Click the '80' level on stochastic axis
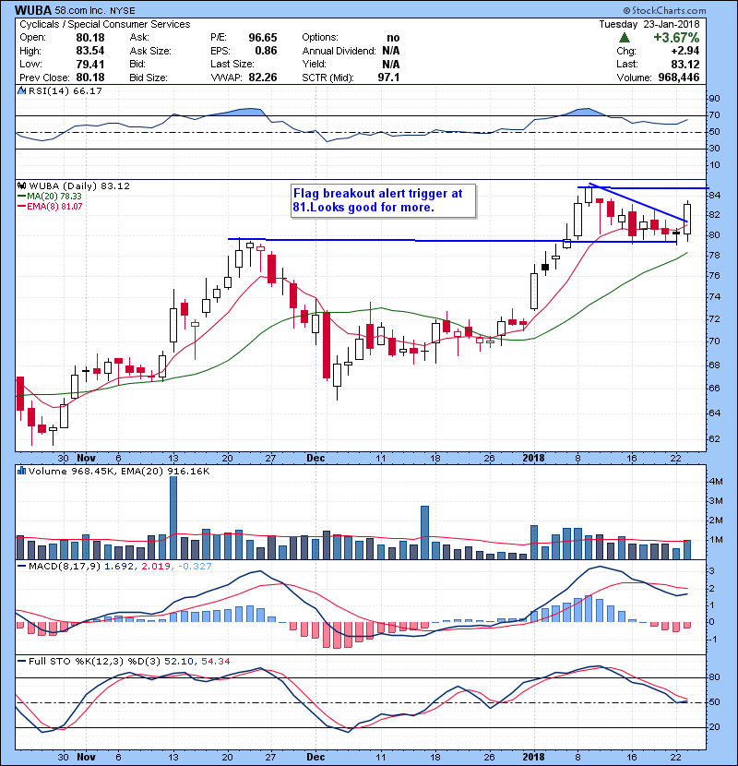 click(x=714, y=677)
